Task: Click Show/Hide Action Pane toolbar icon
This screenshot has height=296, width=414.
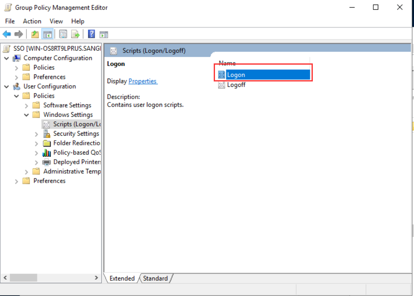Action: (104, 34)
